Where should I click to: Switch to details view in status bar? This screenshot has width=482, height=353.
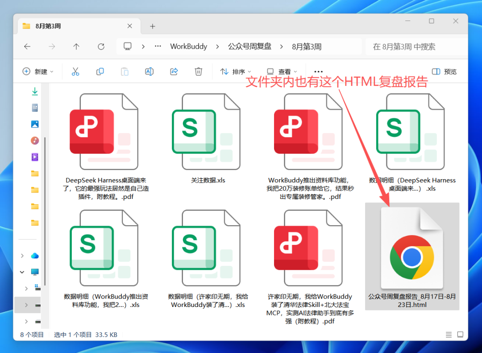449,335
